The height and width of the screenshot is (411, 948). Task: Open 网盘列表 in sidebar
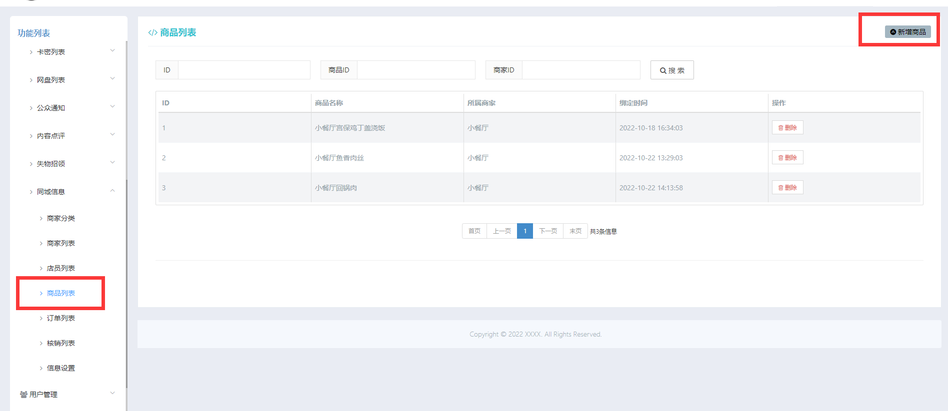50,80
